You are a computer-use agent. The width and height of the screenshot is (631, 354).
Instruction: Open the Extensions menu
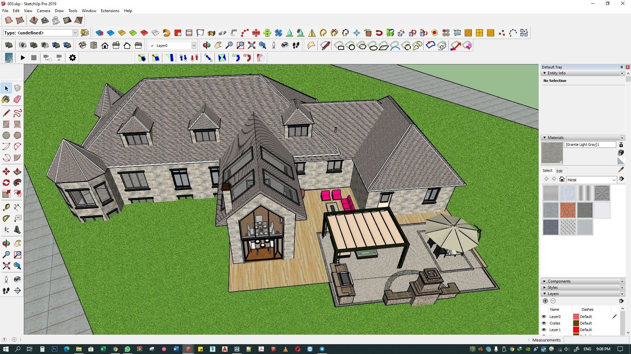(110, 10)
